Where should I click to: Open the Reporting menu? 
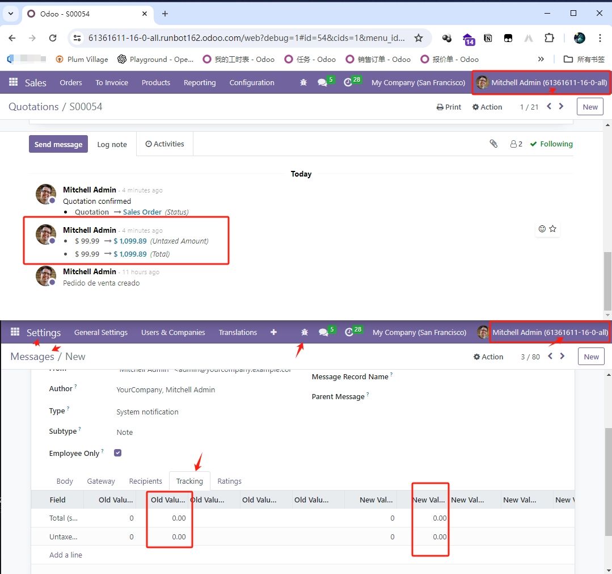[200, 82]
